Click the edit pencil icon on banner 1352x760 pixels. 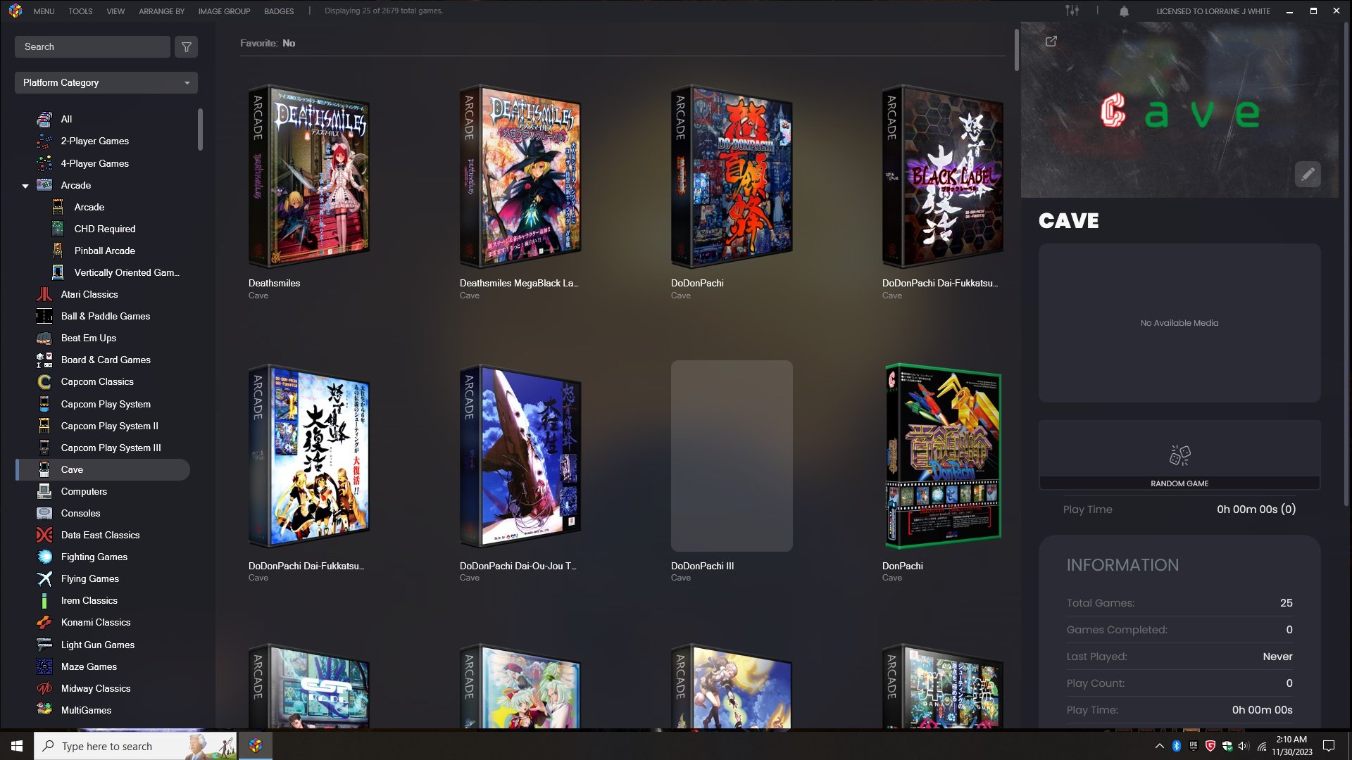coord(1308,175)
